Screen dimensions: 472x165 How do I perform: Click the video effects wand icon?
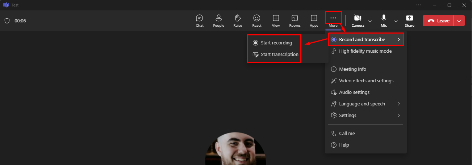coord(334,81)
